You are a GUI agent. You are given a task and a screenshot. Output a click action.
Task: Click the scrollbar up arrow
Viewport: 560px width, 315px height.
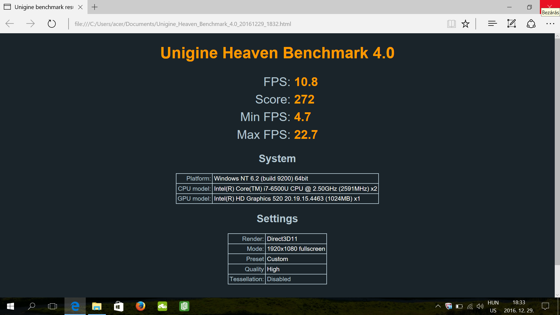pyautogui.click(x=557, y=36)
